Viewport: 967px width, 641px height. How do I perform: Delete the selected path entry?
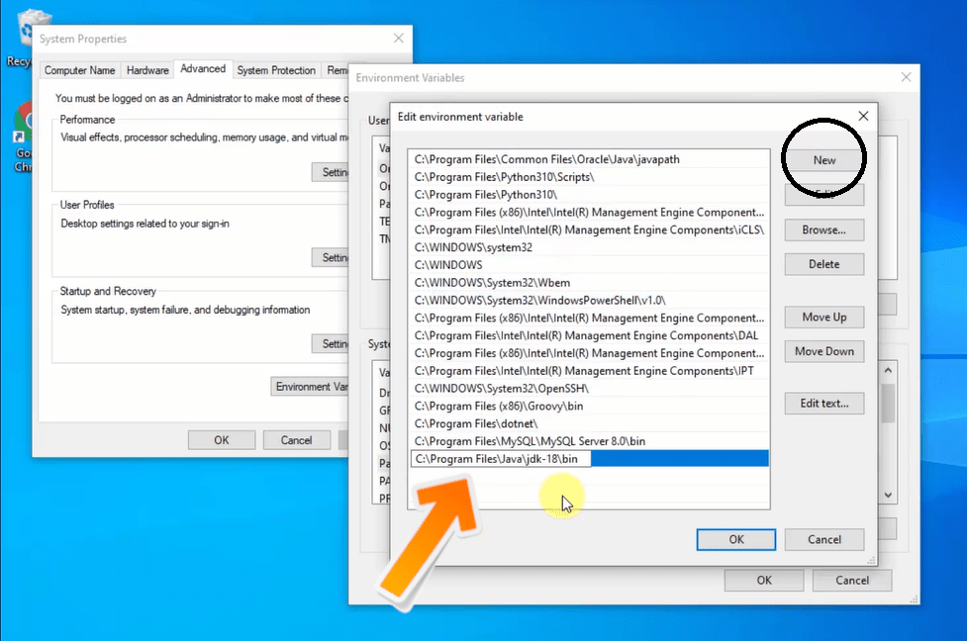[x=823, y=264]
